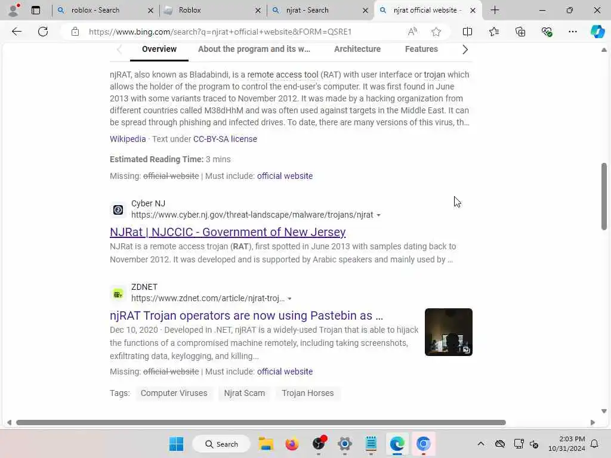Select About the program section tab
Image resolution: width=611 pixels, height=458 pixels.
(254, 49)
